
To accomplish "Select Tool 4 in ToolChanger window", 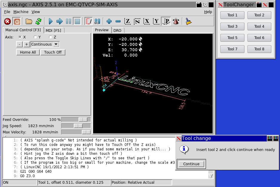I will [x=259, y=27].
